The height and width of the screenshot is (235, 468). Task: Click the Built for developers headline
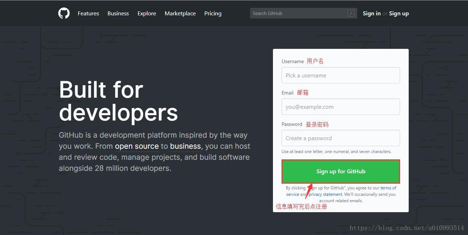pyautogui.click(x=118, y=101)
